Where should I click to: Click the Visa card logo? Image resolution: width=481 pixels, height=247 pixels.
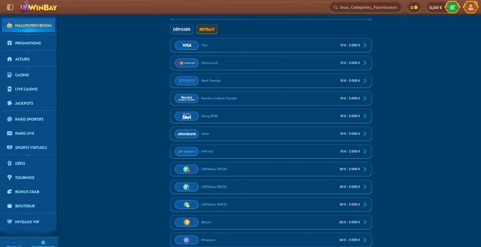click(187, 45)
